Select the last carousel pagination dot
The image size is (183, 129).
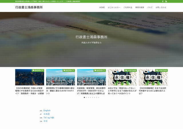pos(99,97)
